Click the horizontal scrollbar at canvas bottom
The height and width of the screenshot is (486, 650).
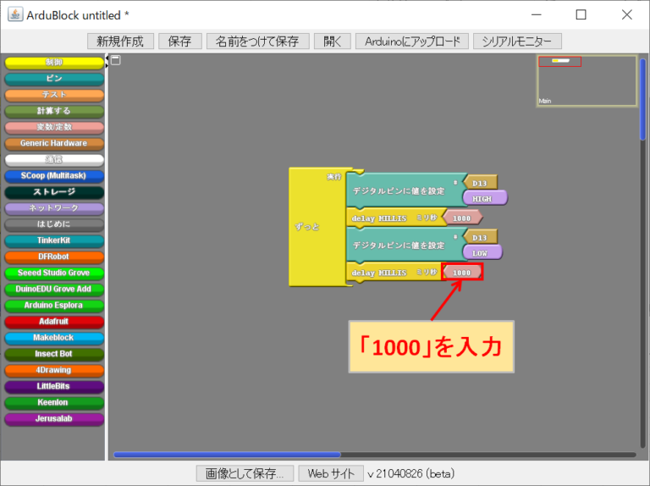(227, 455)
